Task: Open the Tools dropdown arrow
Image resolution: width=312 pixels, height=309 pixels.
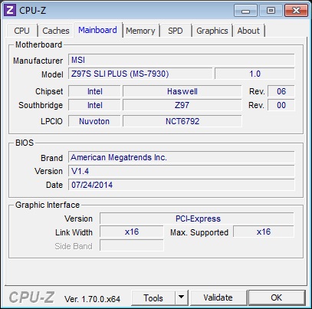Action: click(x=182, y=297)
